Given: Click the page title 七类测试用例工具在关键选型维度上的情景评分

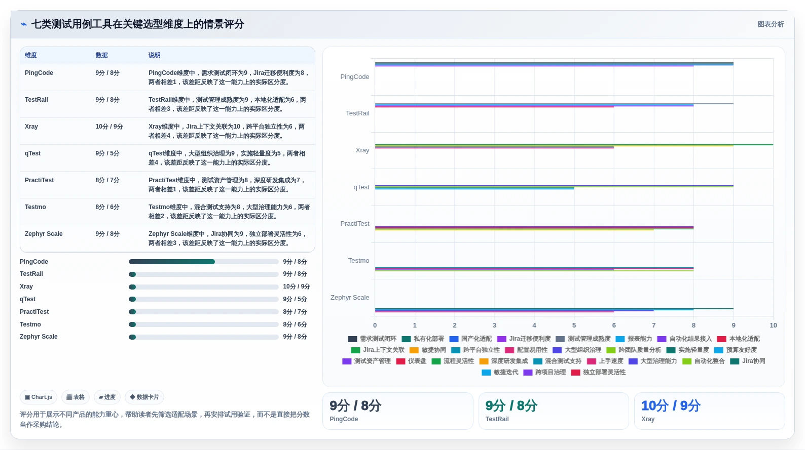Looking at the screenshot, I should pos(138,24).
